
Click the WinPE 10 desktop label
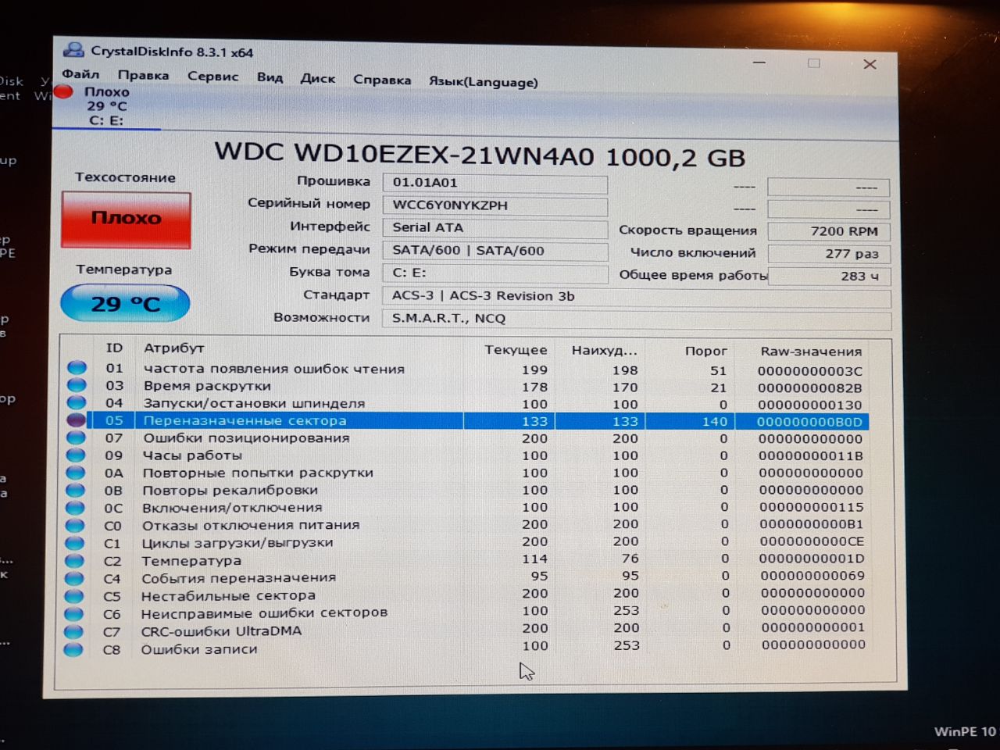tap(965, 731)
